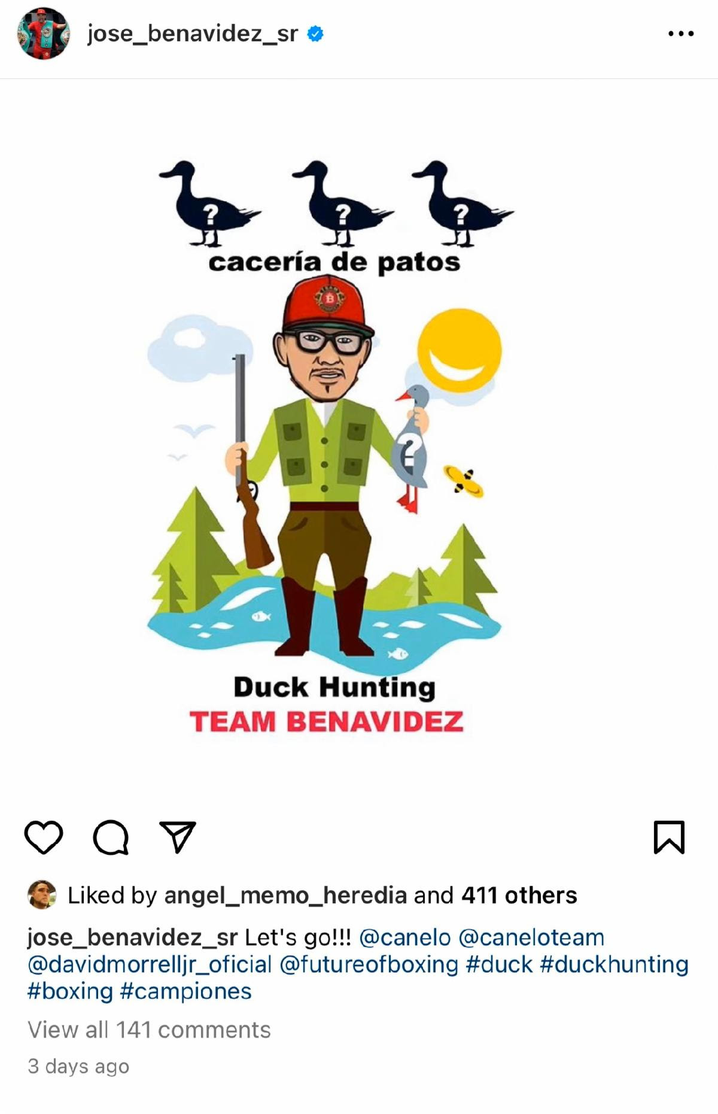This screenshot has height=1114, width=718.
Task: Tap the #boxing hashtag
Action: (x=70, y=991)
